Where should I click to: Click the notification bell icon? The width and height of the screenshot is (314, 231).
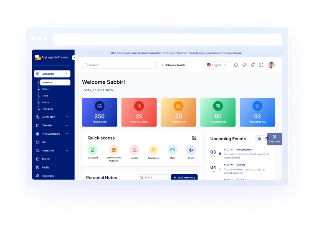coord(253,65)
